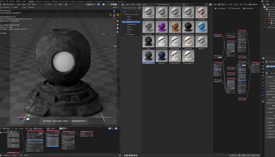The image size is (275, 157).
Task: Select the Metal catalog in asset browser
Action: (129, 19)
